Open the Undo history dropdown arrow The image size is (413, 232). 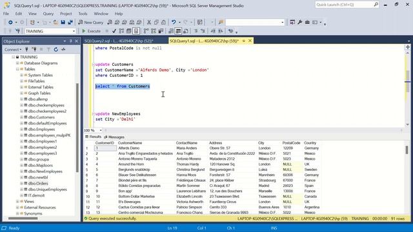[179, 23]
